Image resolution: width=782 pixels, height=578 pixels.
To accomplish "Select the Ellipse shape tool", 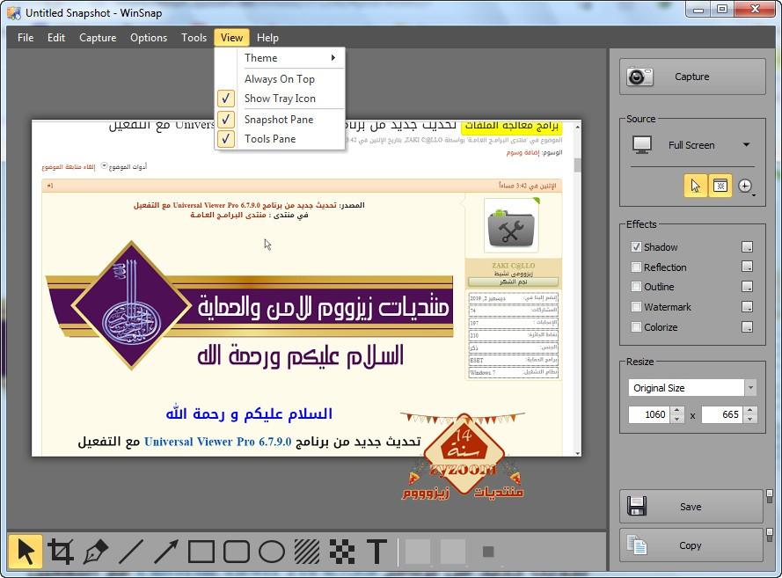I will click(x=272, y=552).
